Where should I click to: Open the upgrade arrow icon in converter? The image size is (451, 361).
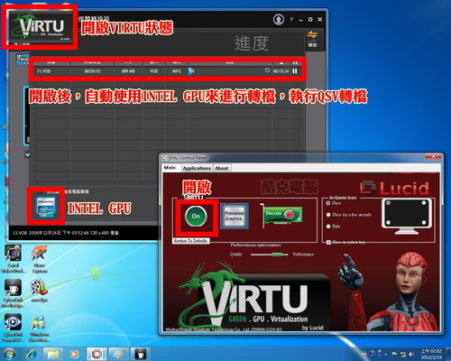(x=279, y=20)
